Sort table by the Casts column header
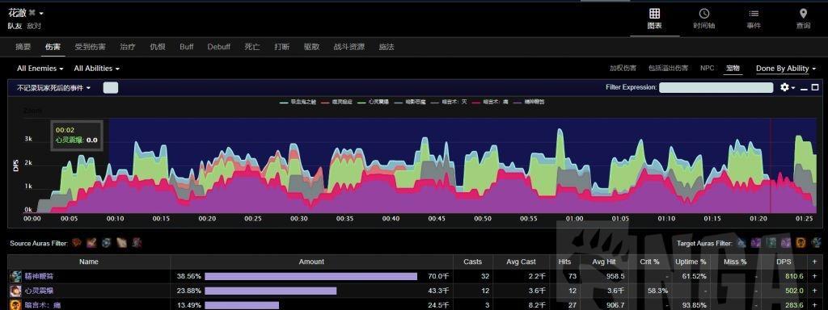828x310 pixels. 472,262
